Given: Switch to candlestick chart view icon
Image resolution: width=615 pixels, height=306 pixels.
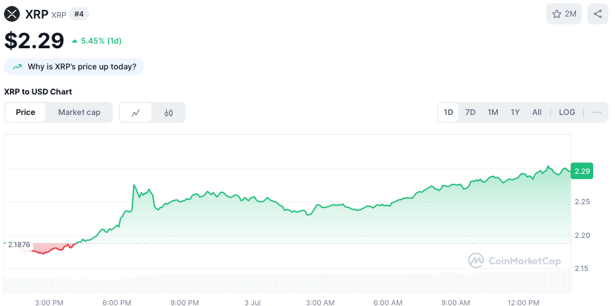Looking at the screenshot, I should coord(169,112).
